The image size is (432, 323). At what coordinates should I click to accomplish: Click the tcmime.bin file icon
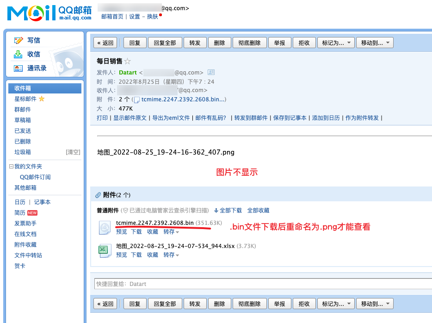coord(105,228)
